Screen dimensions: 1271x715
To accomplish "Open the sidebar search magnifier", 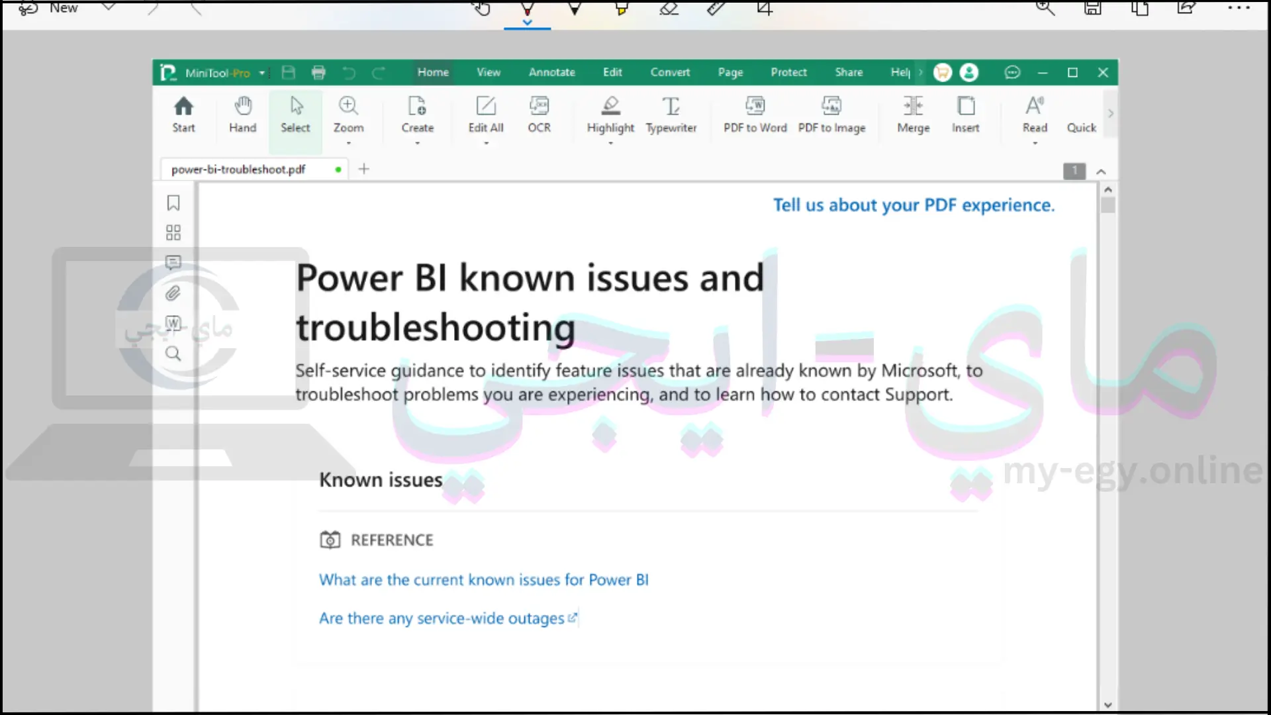I will click(173, 354).
